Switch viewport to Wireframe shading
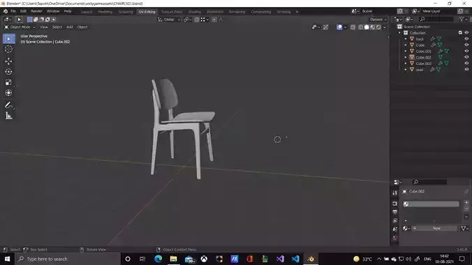472x265 pixels. coord(360,27)
